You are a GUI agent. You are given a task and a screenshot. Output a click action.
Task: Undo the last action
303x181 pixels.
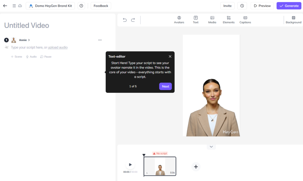125,20
